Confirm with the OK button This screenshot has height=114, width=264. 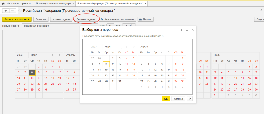166,99
